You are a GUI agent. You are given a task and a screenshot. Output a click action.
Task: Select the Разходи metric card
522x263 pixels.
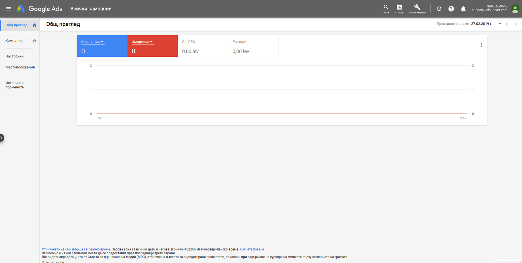pos(253,46)
